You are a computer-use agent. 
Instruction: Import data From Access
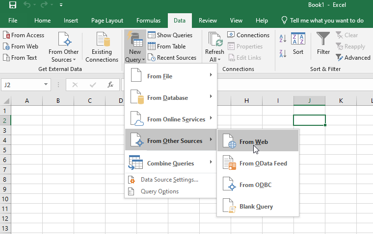pos(24,35)
